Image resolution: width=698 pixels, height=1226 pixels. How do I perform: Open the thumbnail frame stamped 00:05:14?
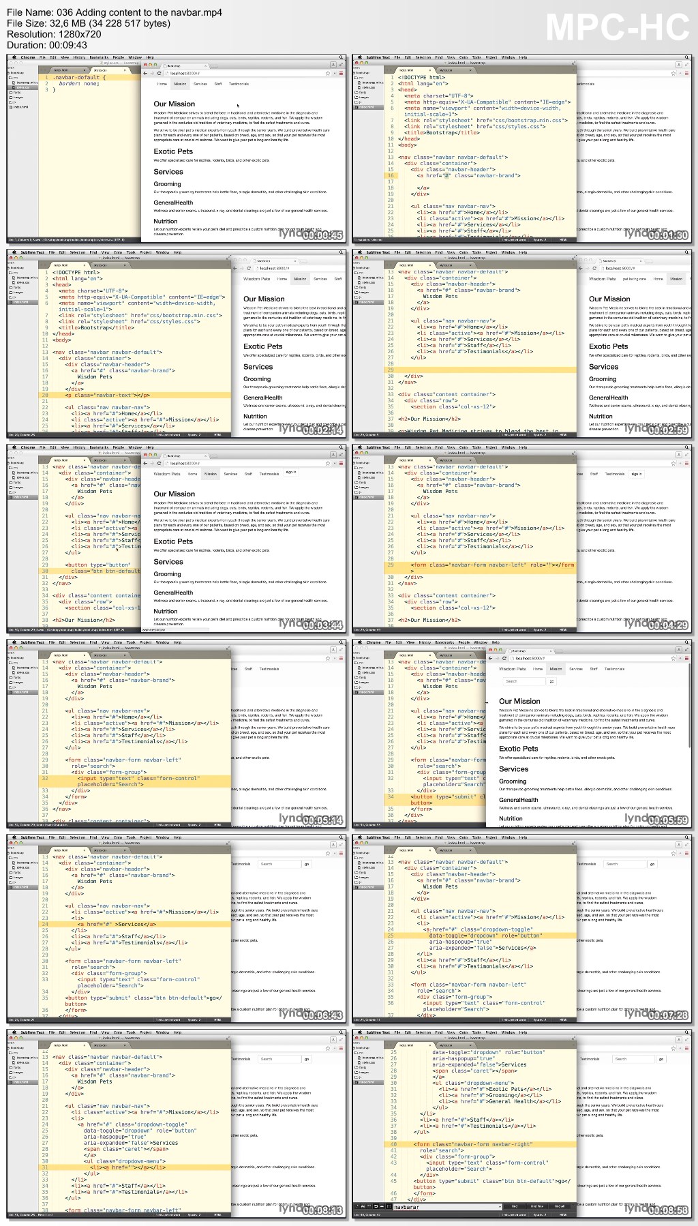[x=177, y=734]
